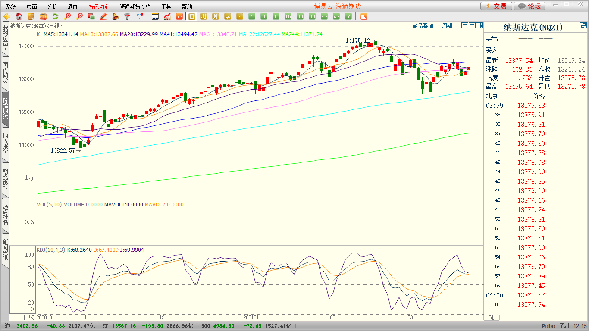The width and height of the screenshot is (589, 331).
Task: Select the 60-minute period button
Action: point(312,16)
